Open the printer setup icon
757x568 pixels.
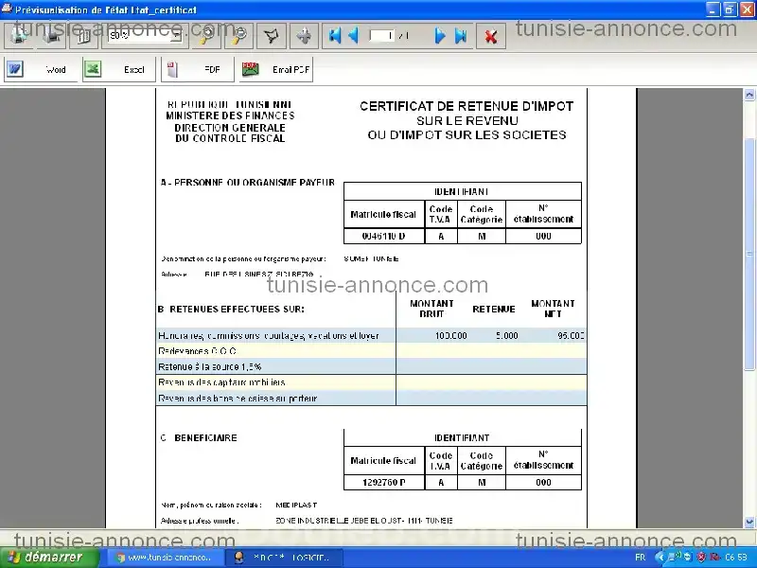(54, 35)
